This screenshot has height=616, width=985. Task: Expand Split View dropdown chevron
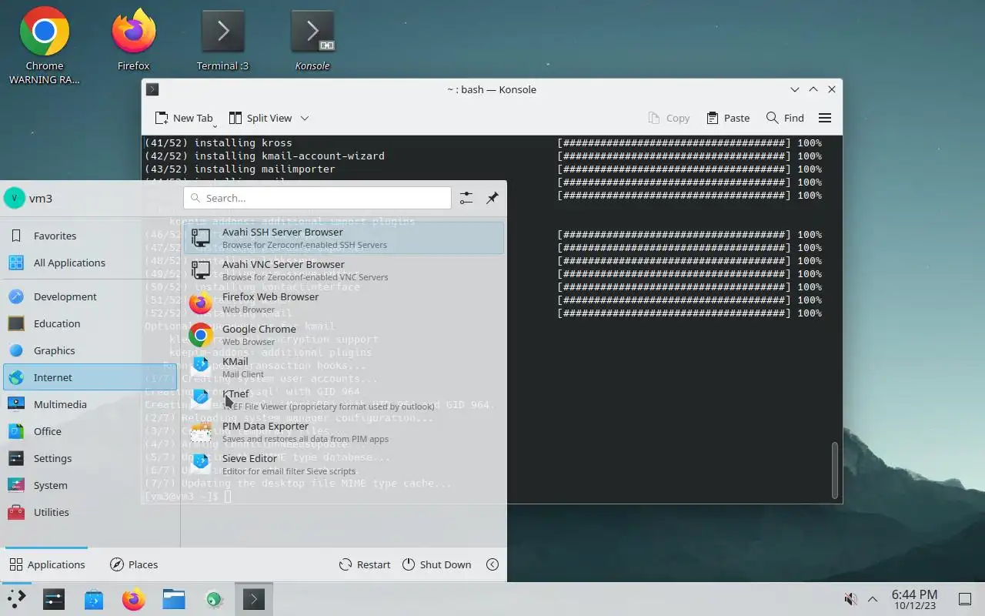pos(304,118)
